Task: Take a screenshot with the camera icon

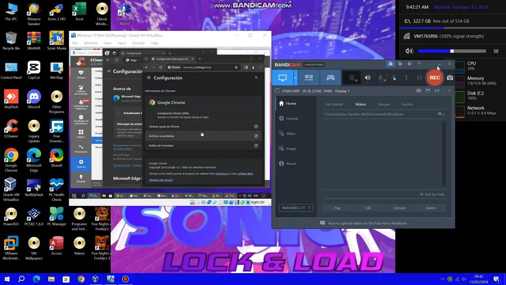Action: point(450,78)
